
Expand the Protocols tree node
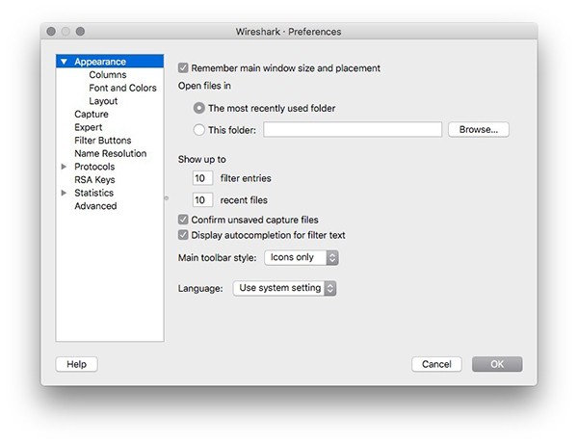tap(64, 167)
